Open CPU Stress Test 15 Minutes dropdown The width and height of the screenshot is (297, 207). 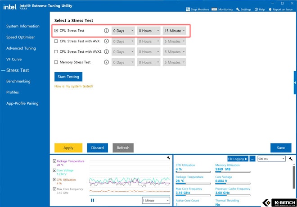tap(174, 31)
